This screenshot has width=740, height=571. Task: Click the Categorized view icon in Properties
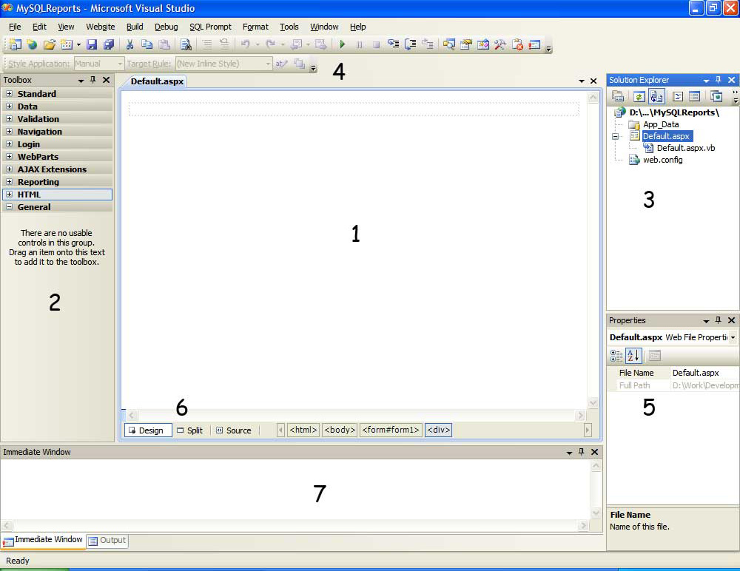[616, 355]
